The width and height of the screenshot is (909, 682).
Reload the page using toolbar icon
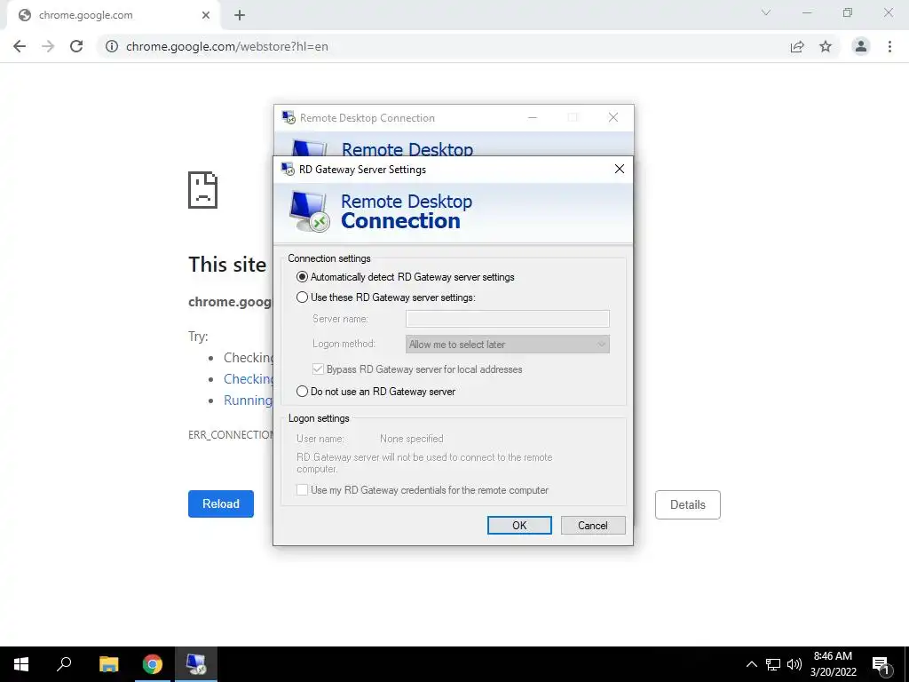pos(76,46)
